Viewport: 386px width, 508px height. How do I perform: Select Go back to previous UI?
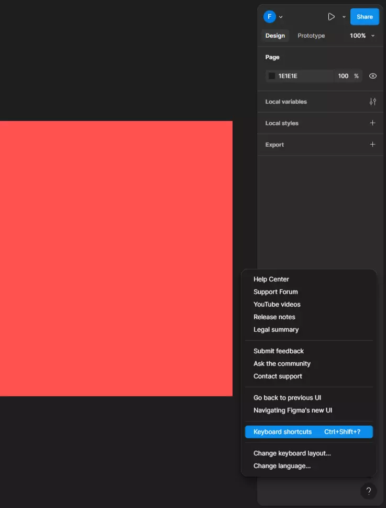[287, 398]
